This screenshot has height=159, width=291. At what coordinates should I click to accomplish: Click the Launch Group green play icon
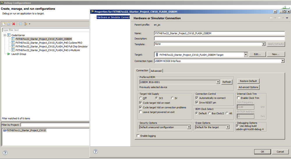(8, 54)
